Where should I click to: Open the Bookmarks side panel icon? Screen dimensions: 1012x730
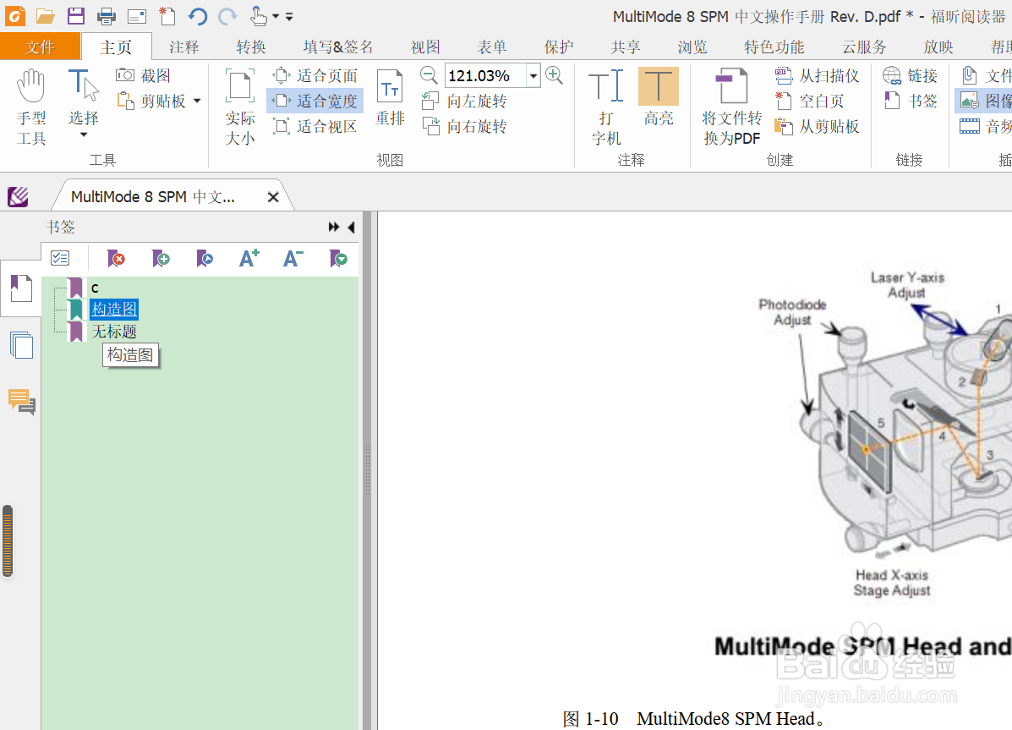pos(21,288)
